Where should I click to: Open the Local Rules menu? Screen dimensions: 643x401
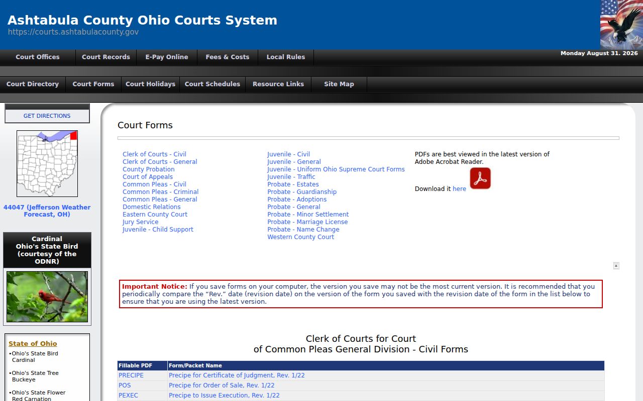coord(286,57)
